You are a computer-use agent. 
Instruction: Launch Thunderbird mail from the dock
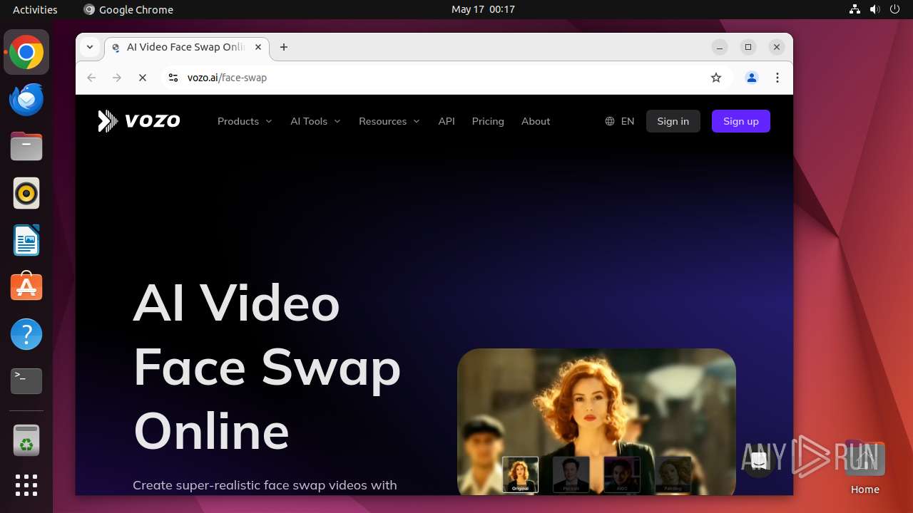(26, 99)
